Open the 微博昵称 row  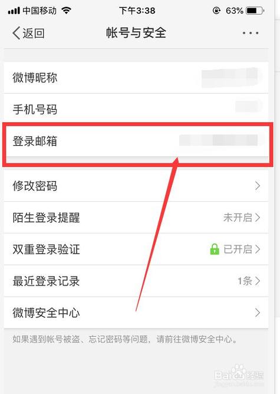[136, 77]
